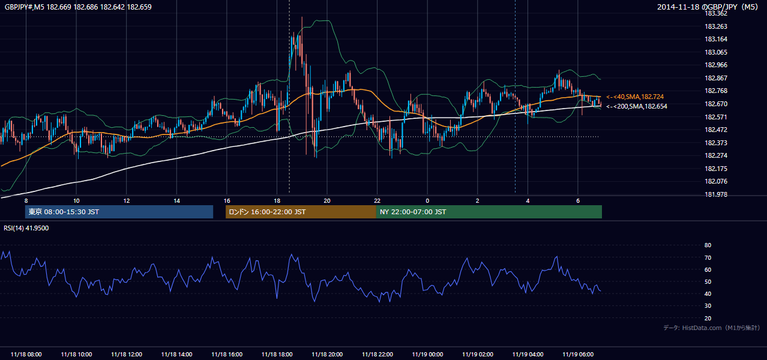Click RSI scale level 80
This screenshot has width=767, height=360.
click(708, 245)
